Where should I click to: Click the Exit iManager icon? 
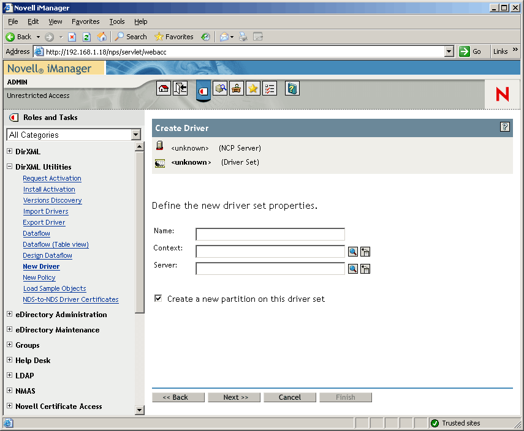coord(180,88)
